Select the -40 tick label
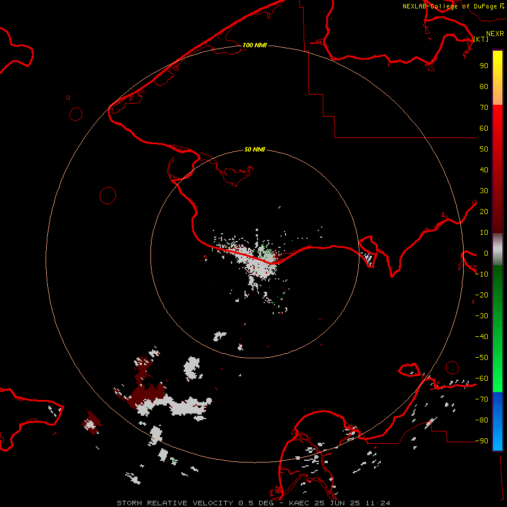 click(482, 337)
